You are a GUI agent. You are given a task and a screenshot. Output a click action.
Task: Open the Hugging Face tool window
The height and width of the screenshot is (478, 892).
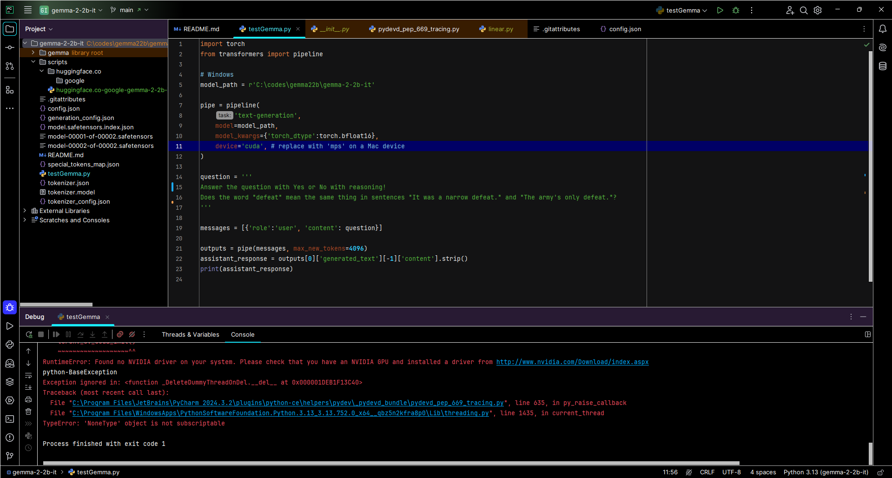pyautogui.click(x=10, y=363)
